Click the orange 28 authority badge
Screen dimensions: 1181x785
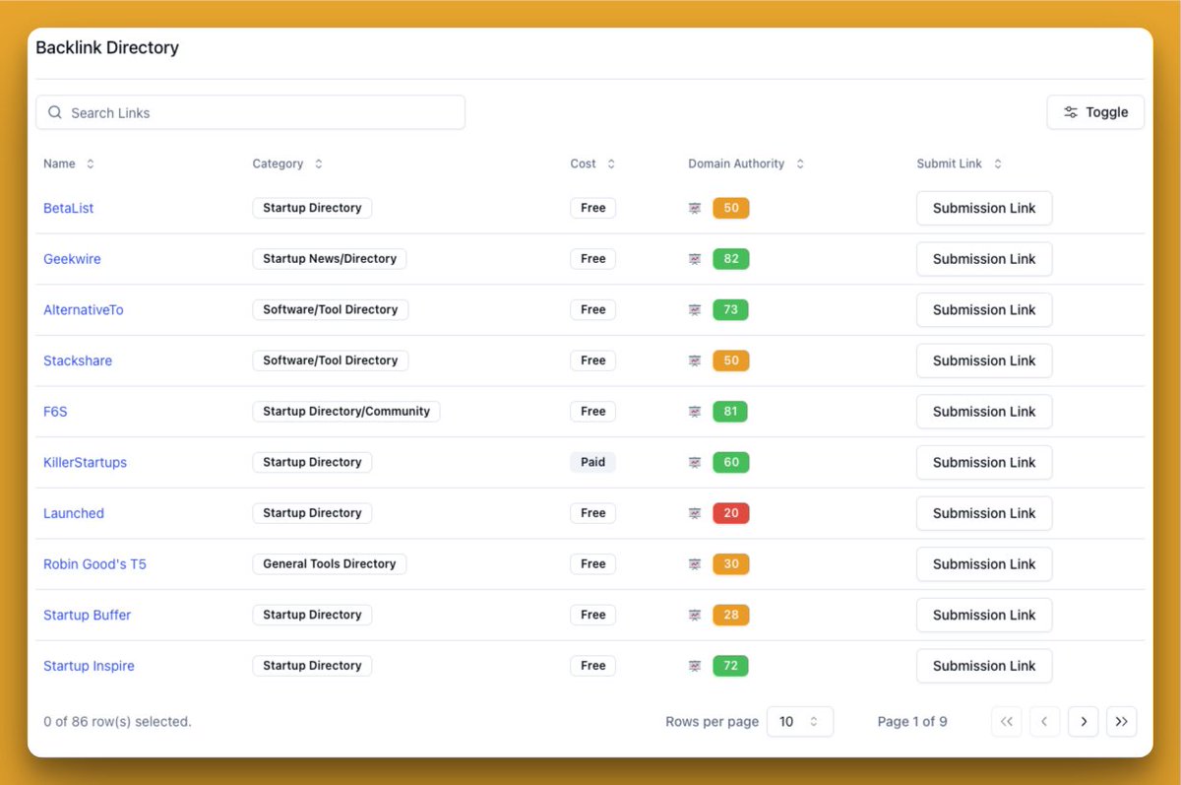click(x=731, y=615)
